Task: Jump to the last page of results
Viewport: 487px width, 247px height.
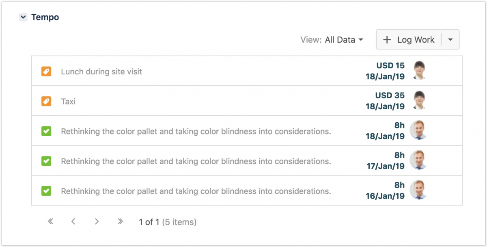Action: pyautogui.click(x=120, y=221)
